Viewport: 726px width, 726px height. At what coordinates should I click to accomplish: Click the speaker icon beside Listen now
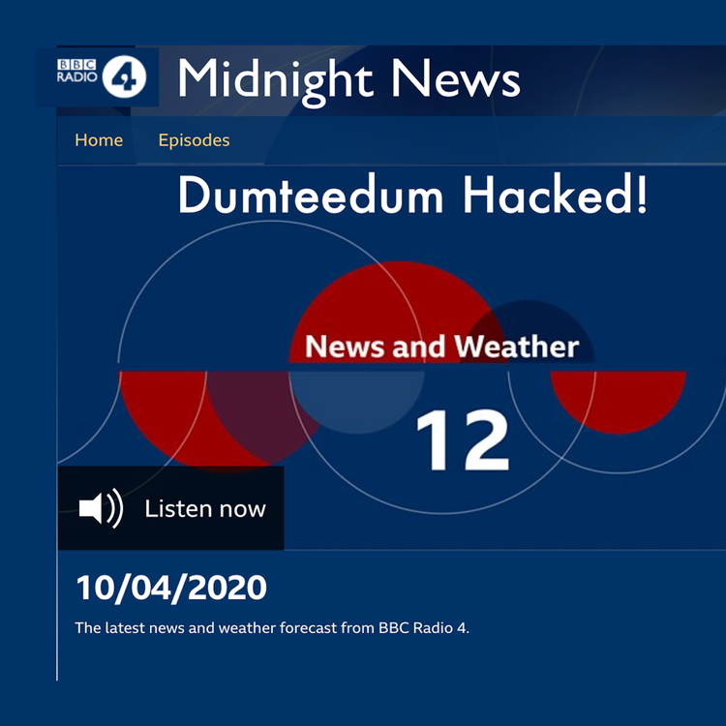pos(101,508)
